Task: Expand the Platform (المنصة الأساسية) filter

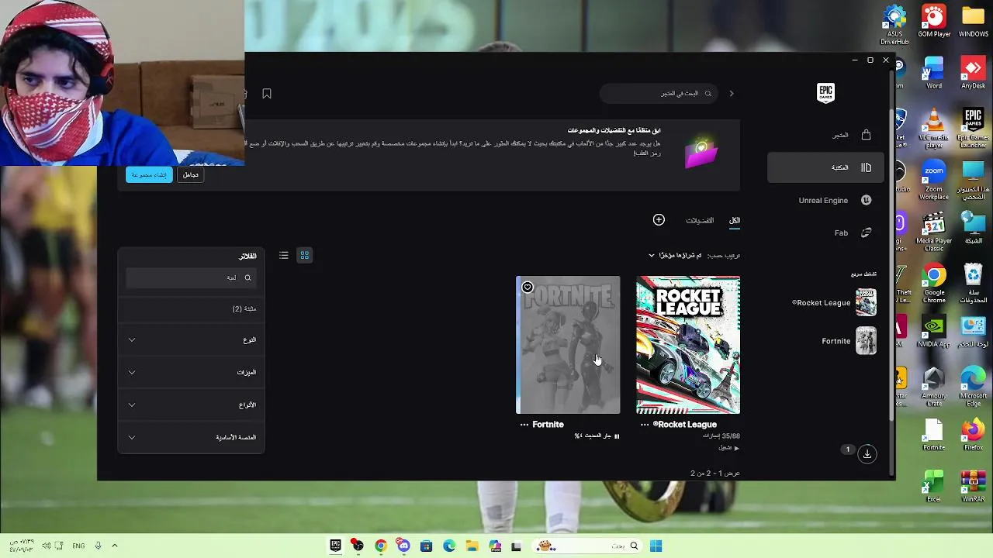Action: click(x=191, y=437)
